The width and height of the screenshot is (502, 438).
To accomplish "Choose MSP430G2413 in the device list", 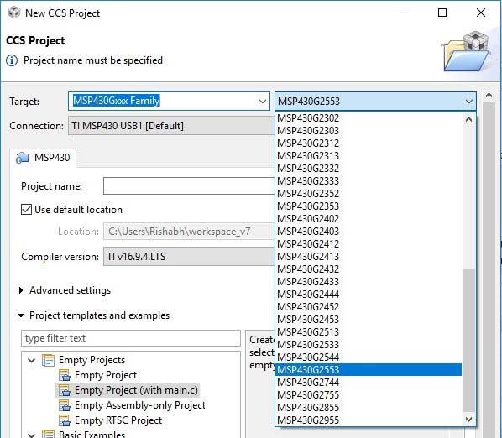I will [x=369, y=257].
